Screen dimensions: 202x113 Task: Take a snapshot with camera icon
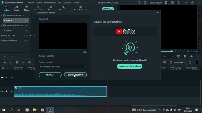coord(185,56)
